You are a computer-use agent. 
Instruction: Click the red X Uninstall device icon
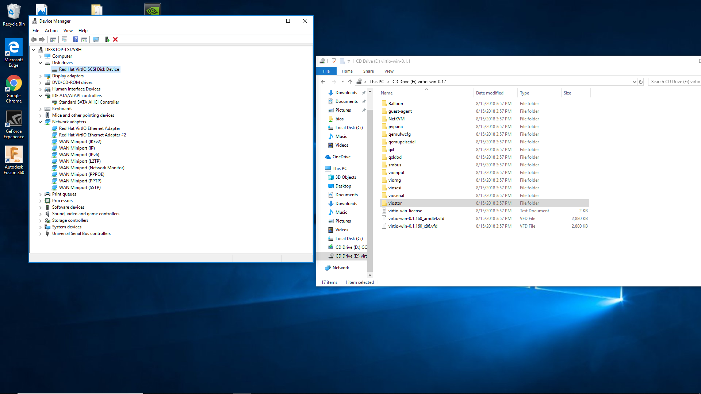[x=115, y=39]
